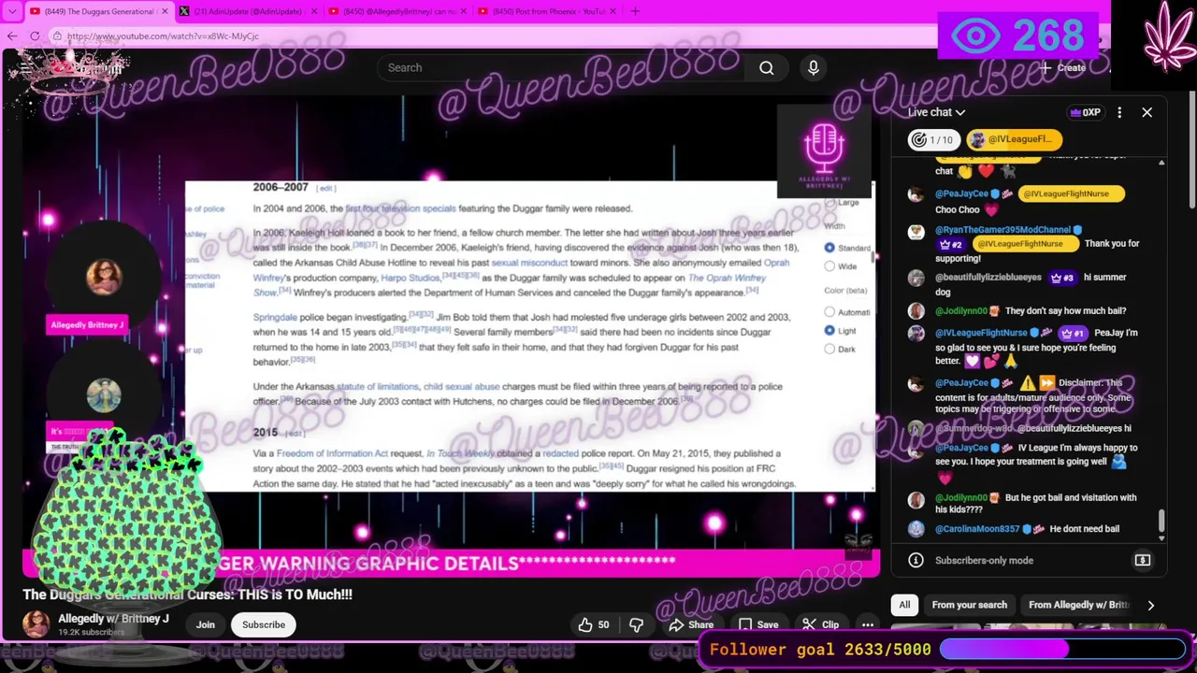
Task: Switch to the AdinUpdate X tab
Action: (248, 11)
